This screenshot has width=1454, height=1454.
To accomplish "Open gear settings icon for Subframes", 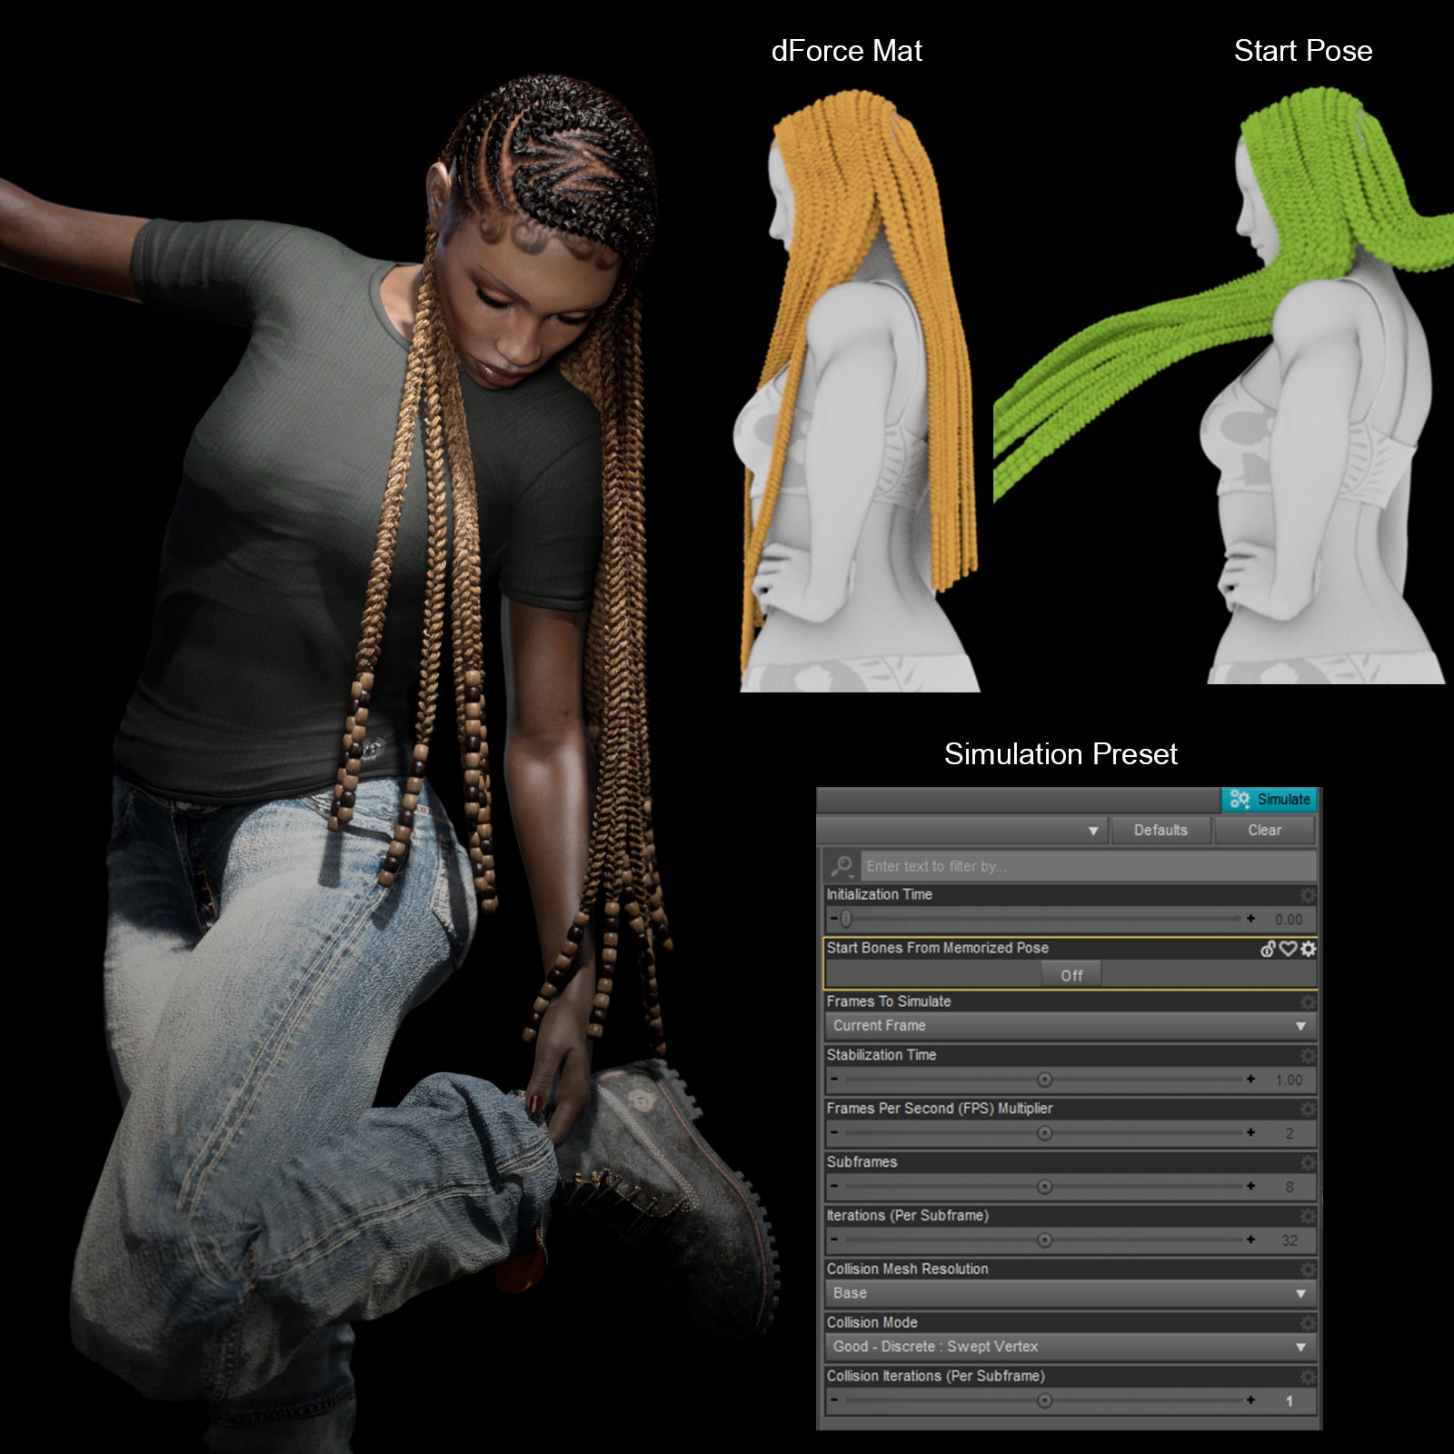I will 1307,1162.
